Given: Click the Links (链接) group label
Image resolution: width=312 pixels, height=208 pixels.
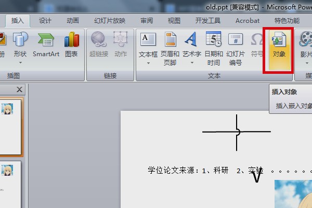Looking at the screenshot, I should [110, 75].
